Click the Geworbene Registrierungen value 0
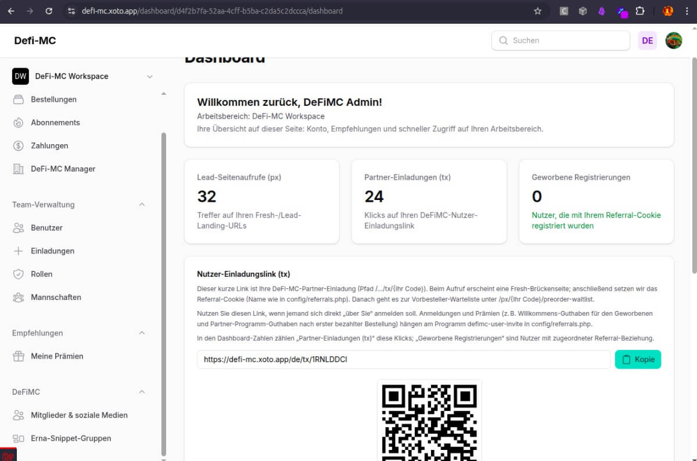The image size is (697, 461). pos(537,196)
